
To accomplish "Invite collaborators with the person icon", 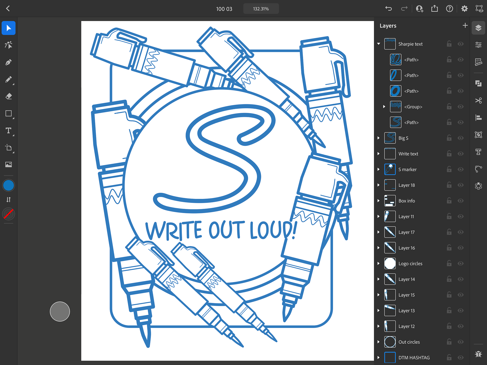I will (420, 9).
